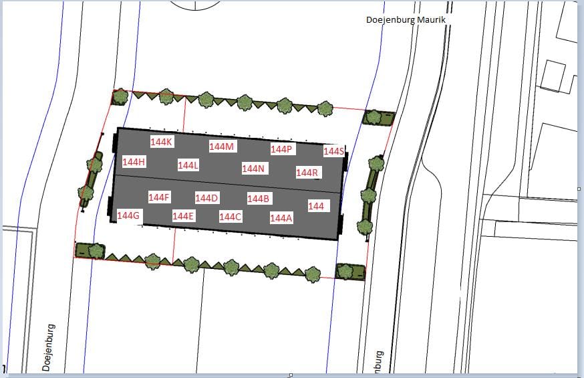Select the 144D unit label

[207, 197]
